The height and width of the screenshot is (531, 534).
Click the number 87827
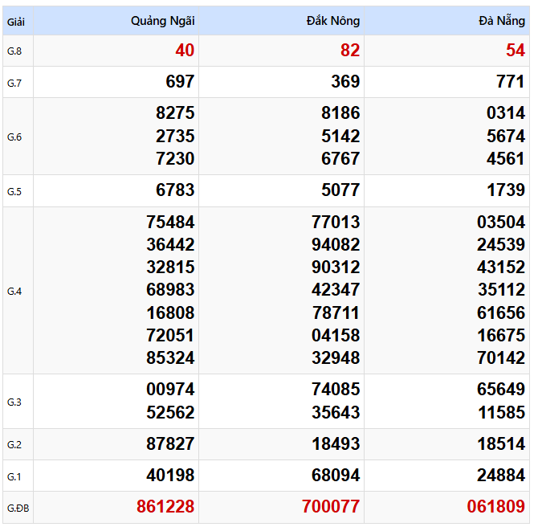coord(170,443)
